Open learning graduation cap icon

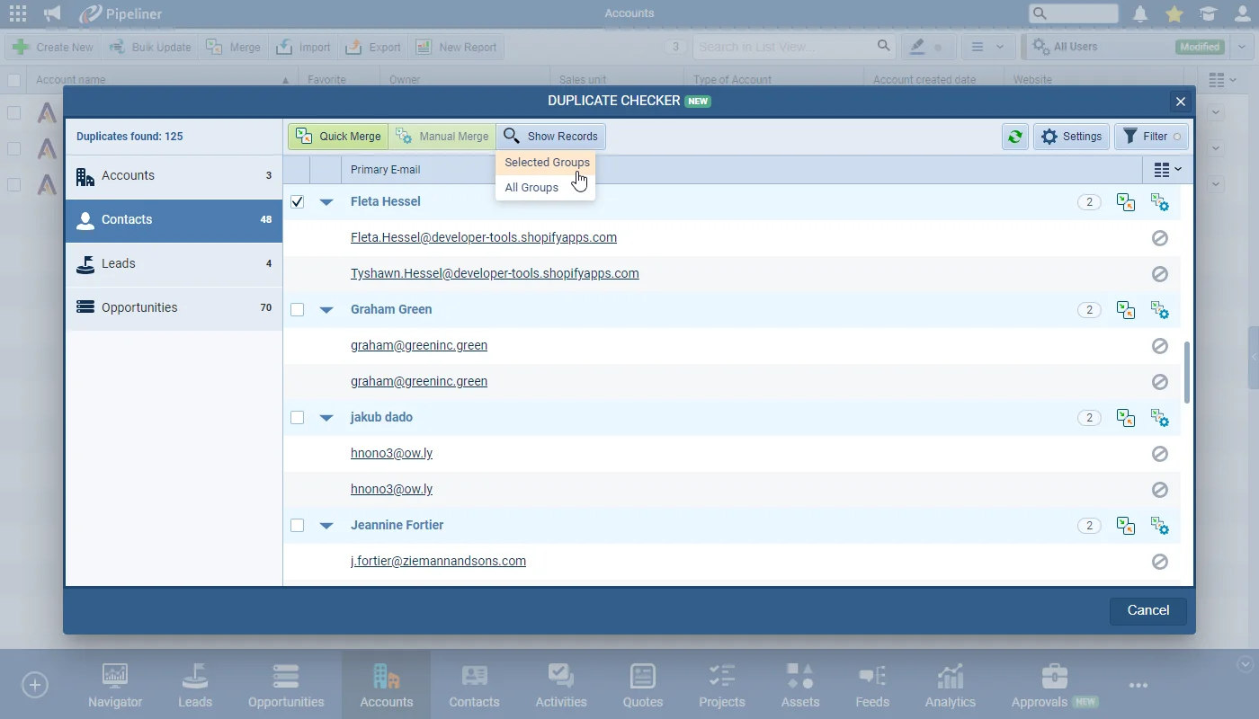(x=1209, y=13)
